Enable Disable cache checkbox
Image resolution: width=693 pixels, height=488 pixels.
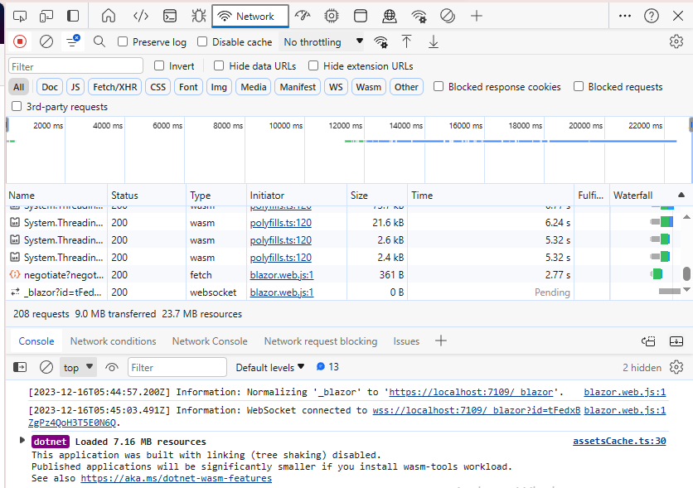202,41
